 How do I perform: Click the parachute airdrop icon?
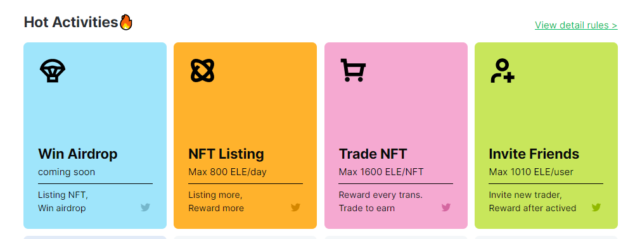pos(53,70)
